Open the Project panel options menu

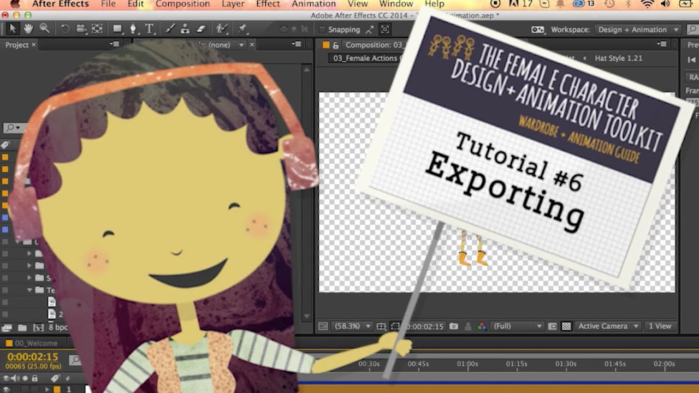click(114, 44)
